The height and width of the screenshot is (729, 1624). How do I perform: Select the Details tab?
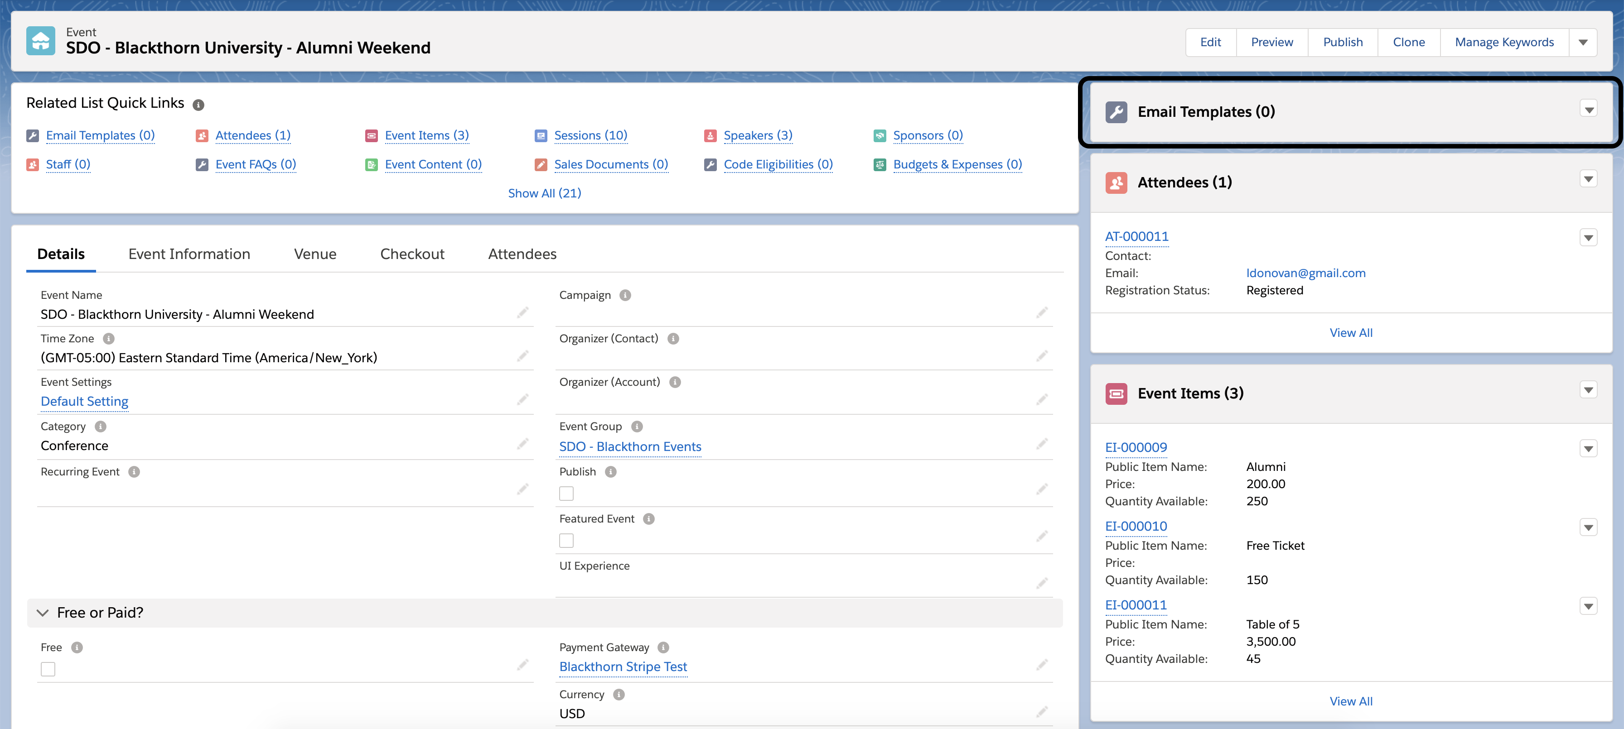(61, 254)
